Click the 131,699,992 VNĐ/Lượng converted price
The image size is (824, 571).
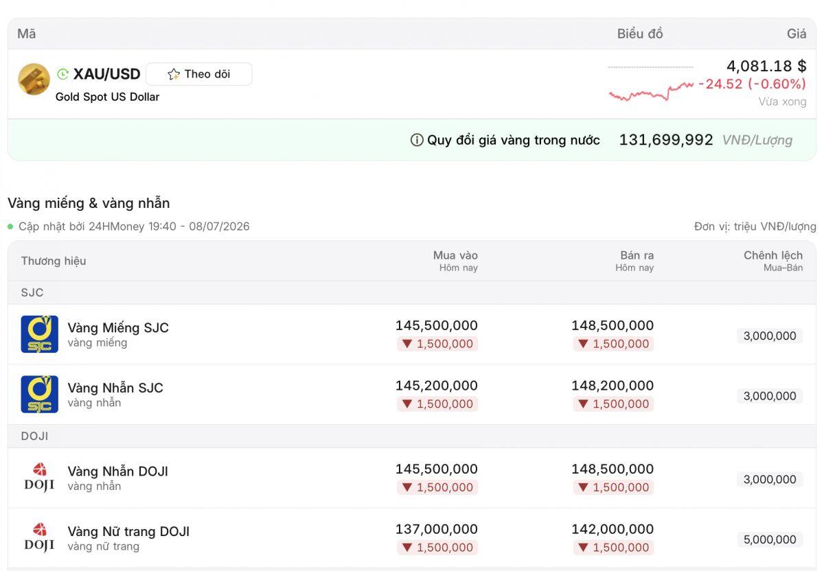[x=706, y=140]
